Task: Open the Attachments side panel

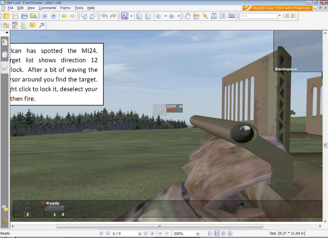Action: 5,221
